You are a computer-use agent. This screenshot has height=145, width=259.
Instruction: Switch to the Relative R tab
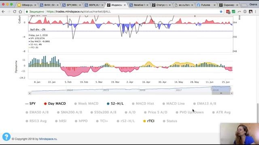138,5
